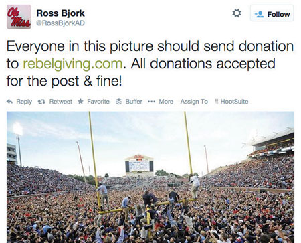301x243 pixels.
Task: Follow Ross Bjork's account
Action: point(272,13)
